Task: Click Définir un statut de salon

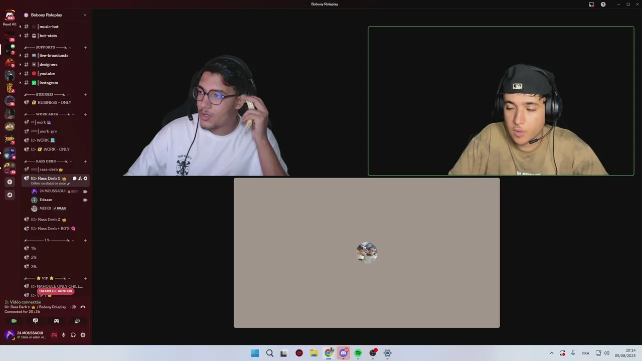Action: [50, 184]
